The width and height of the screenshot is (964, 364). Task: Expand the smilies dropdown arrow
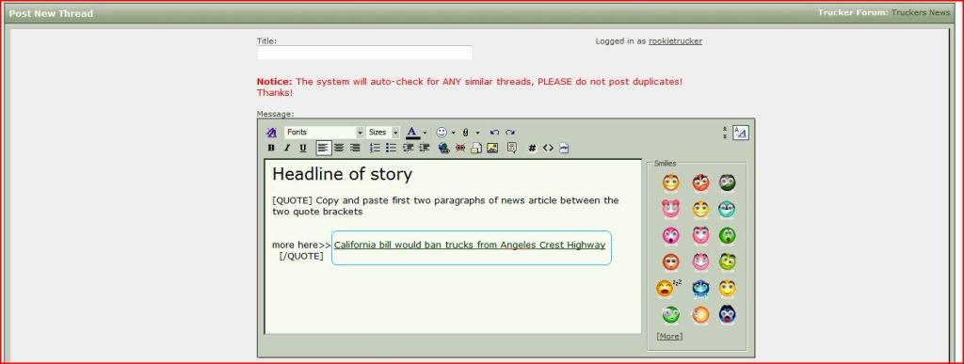coord(454,133)
